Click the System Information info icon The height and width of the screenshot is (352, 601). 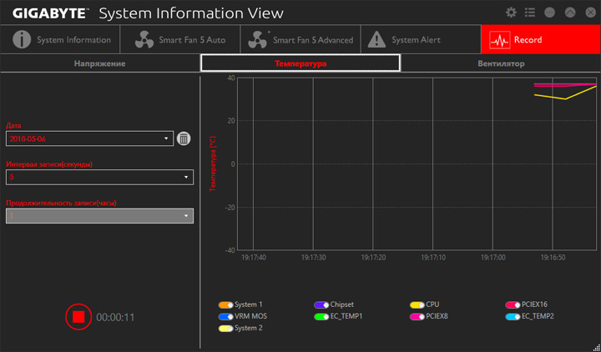coord(22,39)
